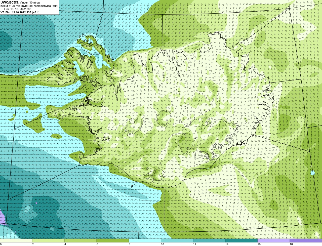Click the 'VT: Fim. 13.10.2022 13Z (+7 h)' line
The height and width of the screenshot is (246, 322).
click(20, 12)
